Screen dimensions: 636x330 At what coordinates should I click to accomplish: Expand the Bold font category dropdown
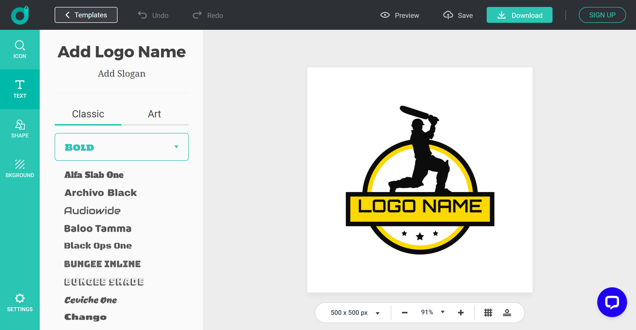(122, 147)
